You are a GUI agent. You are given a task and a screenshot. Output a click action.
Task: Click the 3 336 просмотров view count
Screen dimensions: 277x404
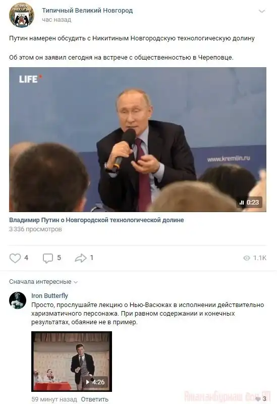pos(35,229)
